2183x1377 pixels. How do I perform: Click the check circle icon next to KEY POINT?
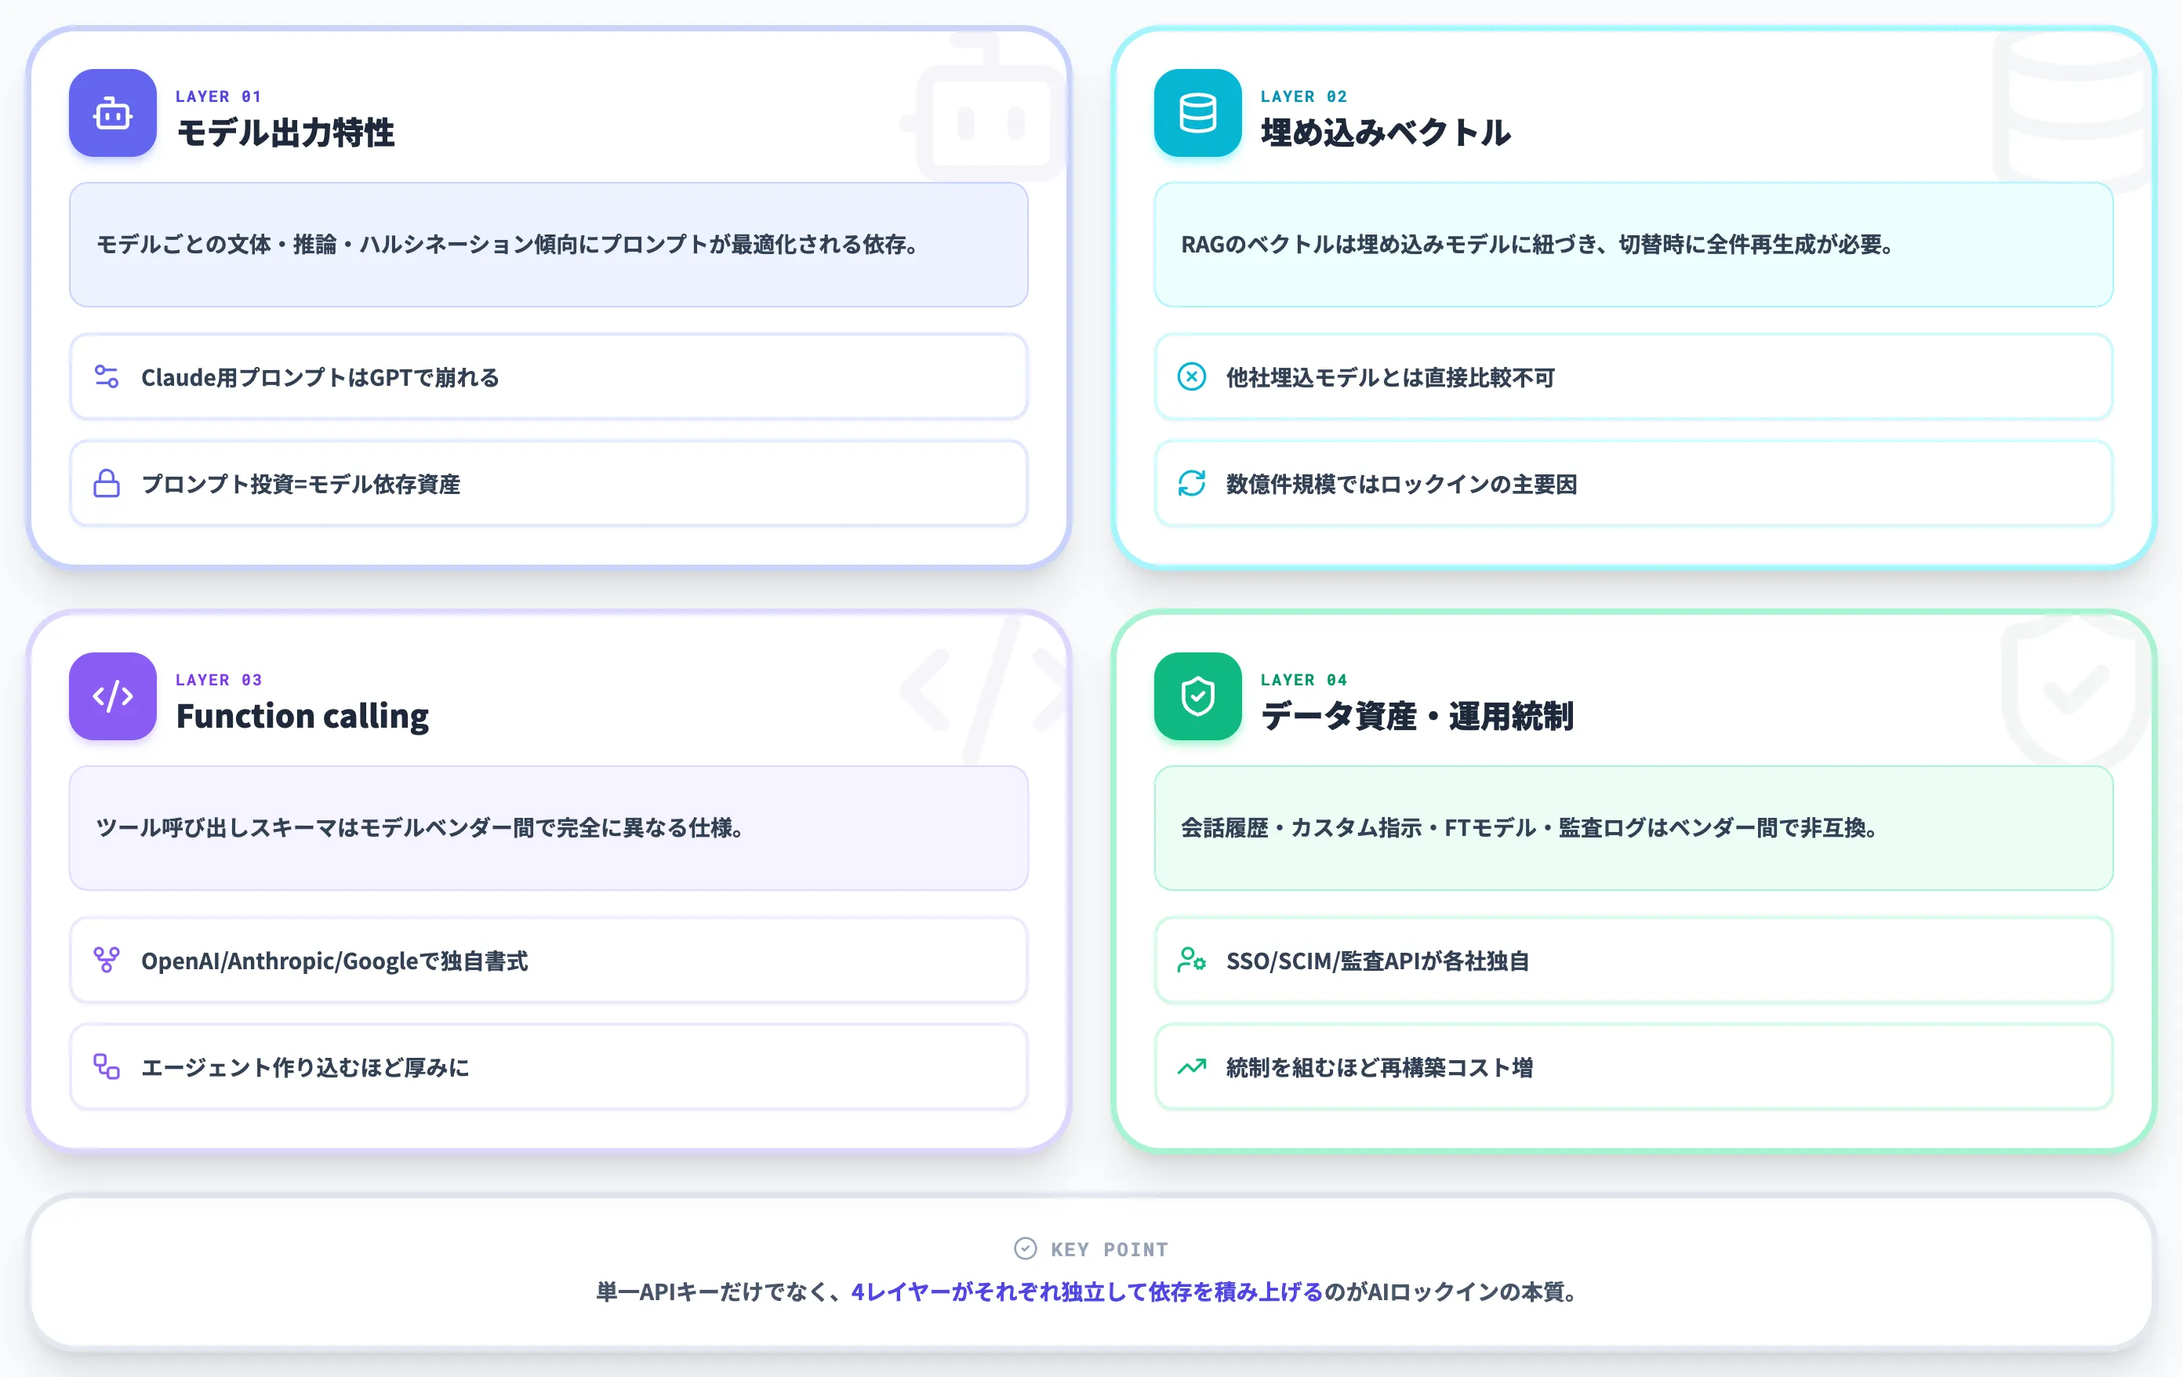[x=1026, y=1248]
